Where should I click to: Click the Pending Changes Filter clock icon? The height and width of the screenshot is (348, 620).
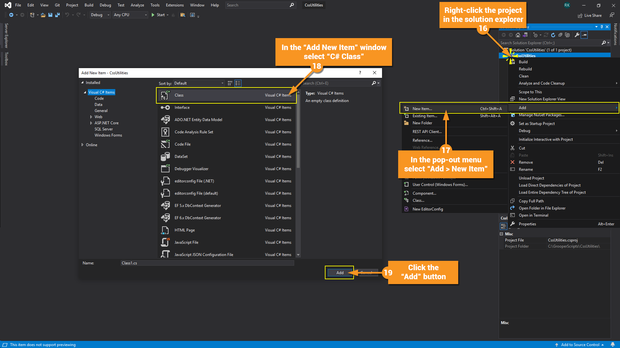coord(535,35)
